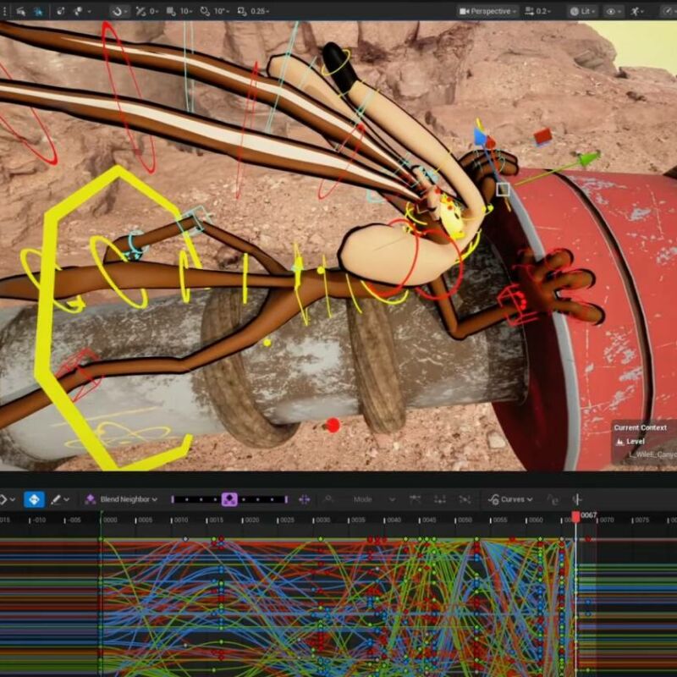Viewport: 677px width, 677px height.
Task: Click the third tangent icon after Mode
Action: tap(465, 499)
